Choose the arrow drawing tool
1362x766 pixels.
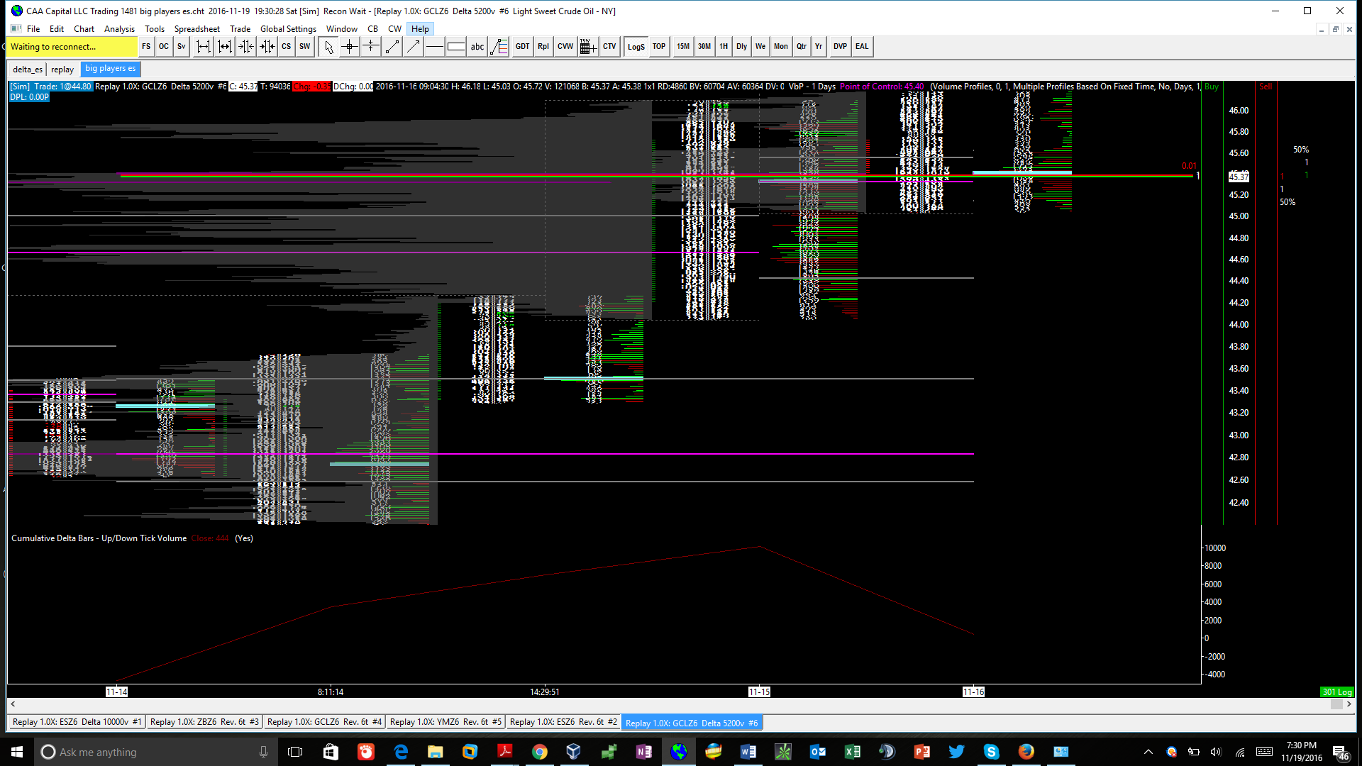tap(414, 47)
